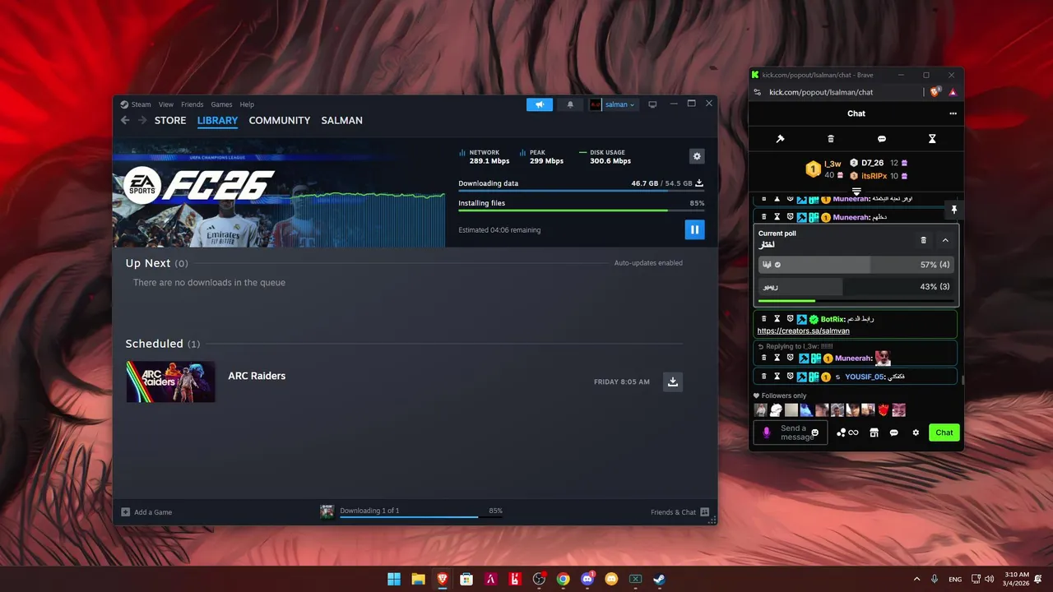This screenshot has height=592, width=1053.
Task: Click the trash icon in chat toolbar
Action: point(831,139)
